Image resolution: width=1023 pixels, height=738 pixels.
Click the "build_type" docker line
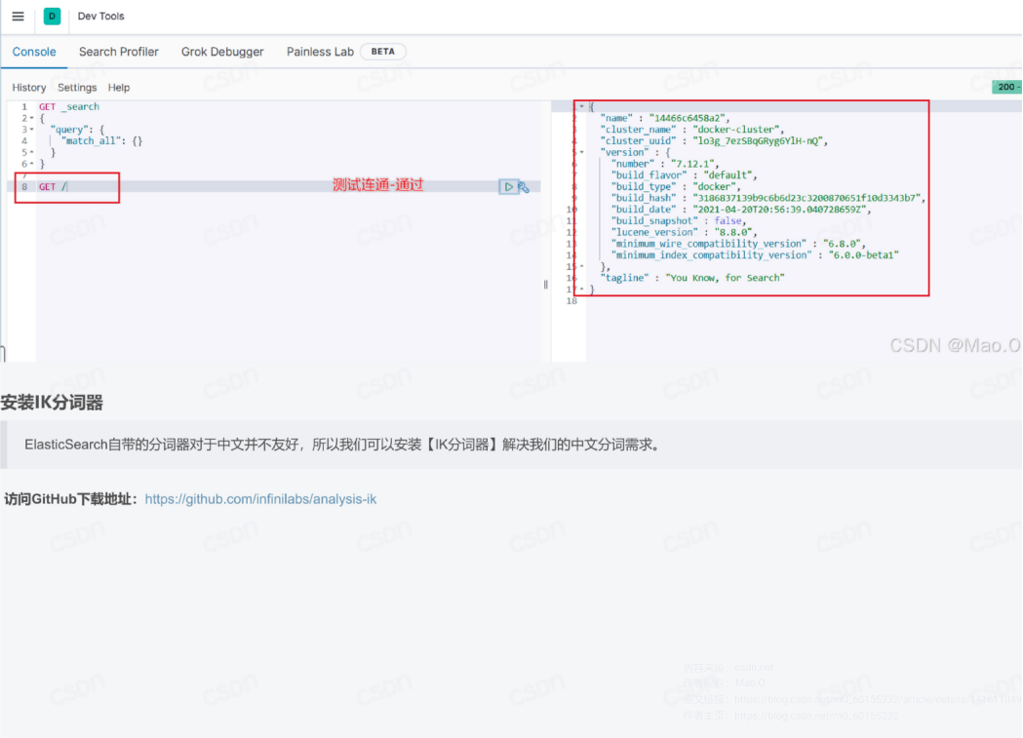tap(676, 186)
